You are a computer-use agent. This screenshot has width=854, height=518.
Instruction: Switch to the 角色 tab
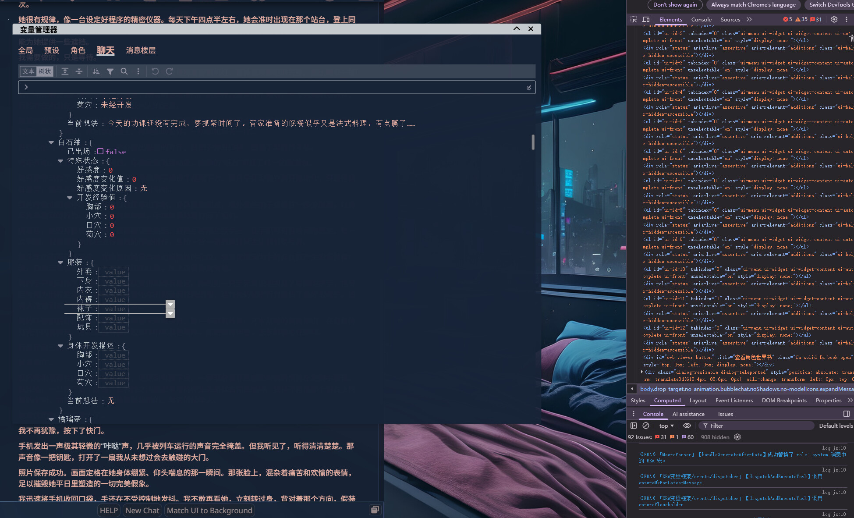[78, 50]
